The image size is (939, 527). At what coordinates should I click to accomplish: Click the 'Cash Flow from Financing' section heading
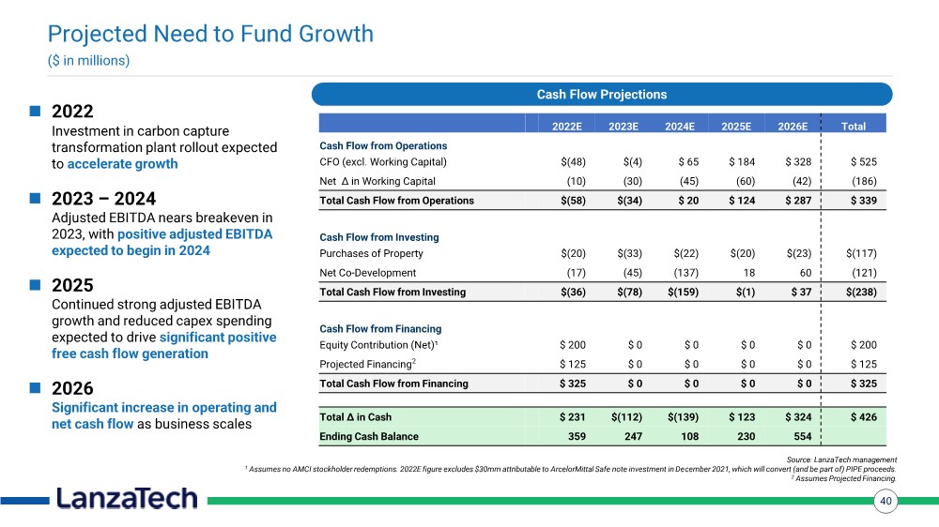380,328
